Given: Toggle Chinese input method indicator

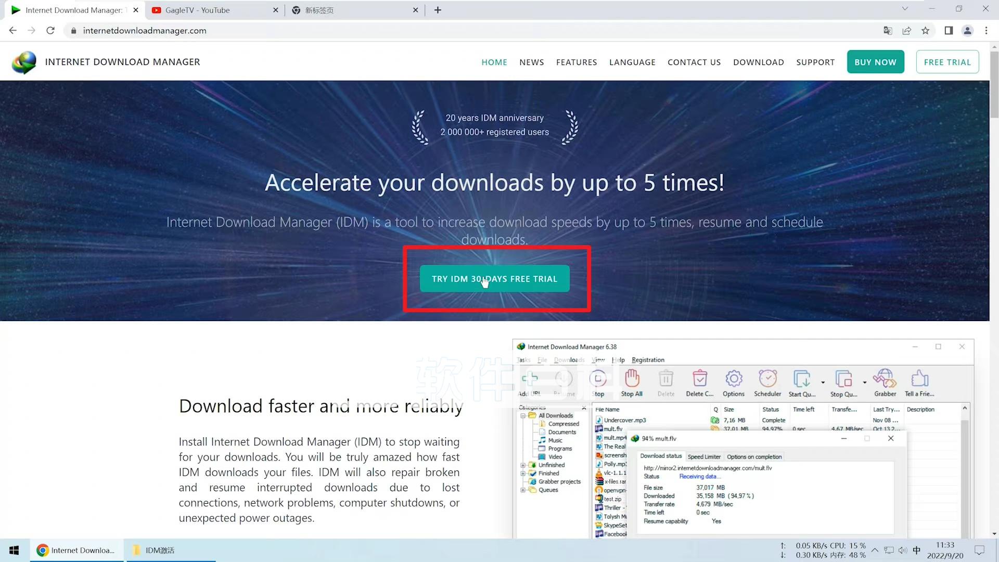Looking at the screenshot, I should point(916,550).
